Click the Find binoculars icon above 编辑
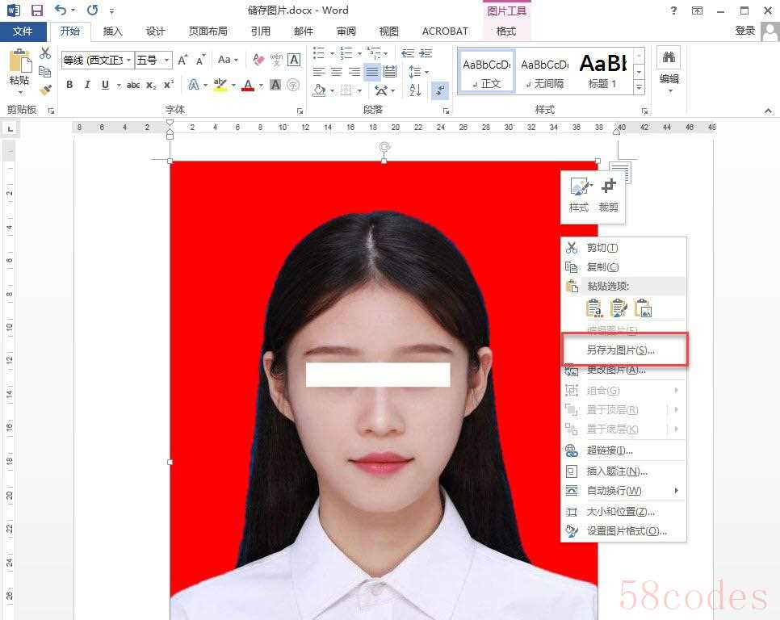Image resolution: width=780 pixels, height=620 pixels. 669,57
